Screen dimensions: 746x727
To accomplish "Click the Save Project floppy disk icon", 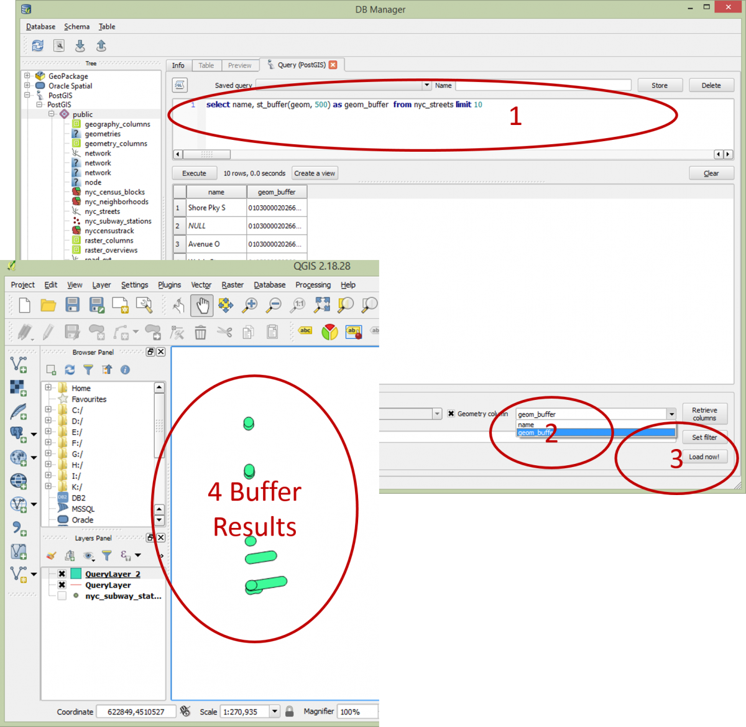I will tap(72, 305).
